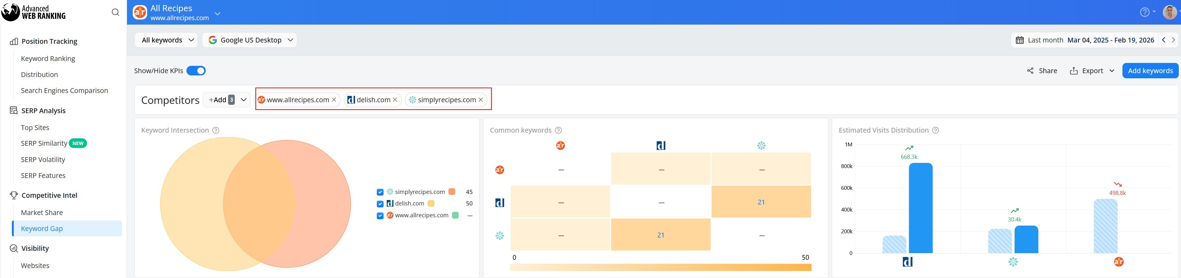Click delish icon in matrix column header
Viewport: 1181px width, 278px height.
[x=661, y=146]
